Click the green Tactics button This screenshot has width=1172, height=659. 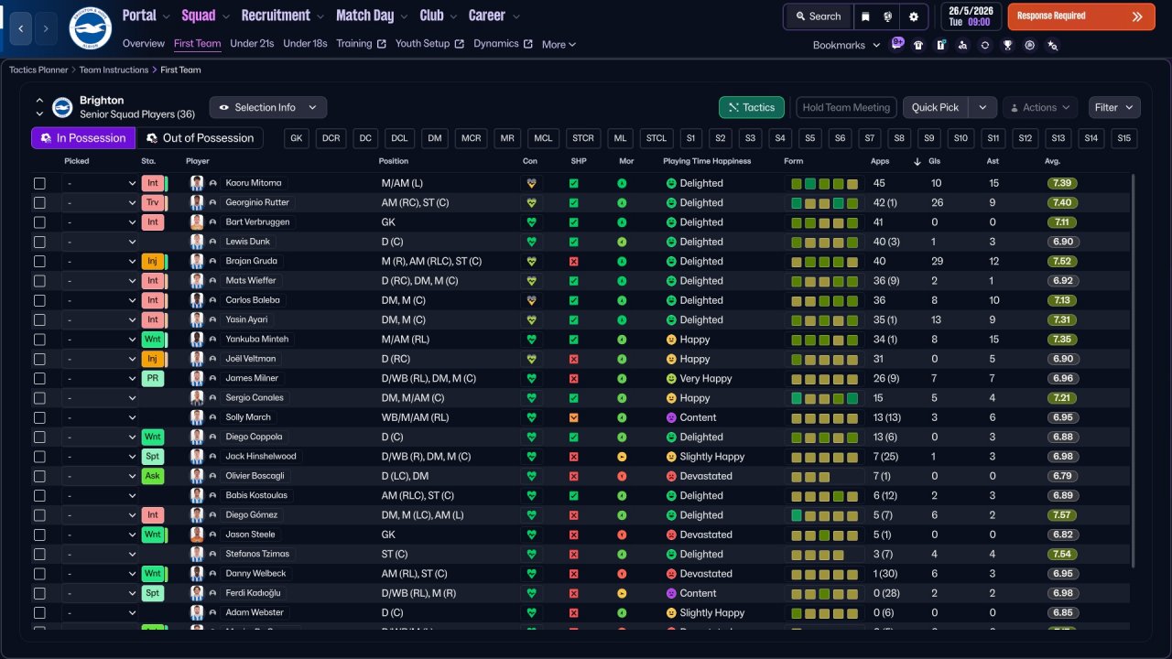752,107
